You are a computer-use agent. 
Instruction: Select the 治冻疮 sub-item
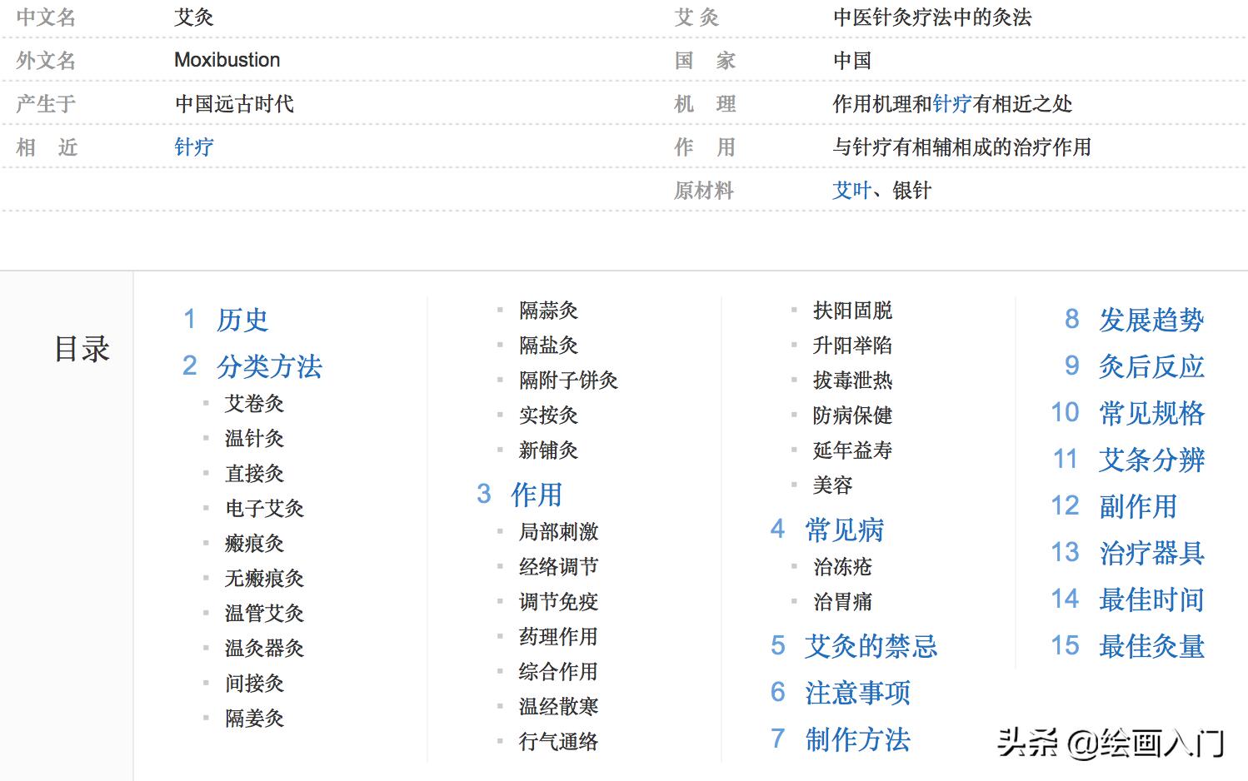[x=843, y=567]
